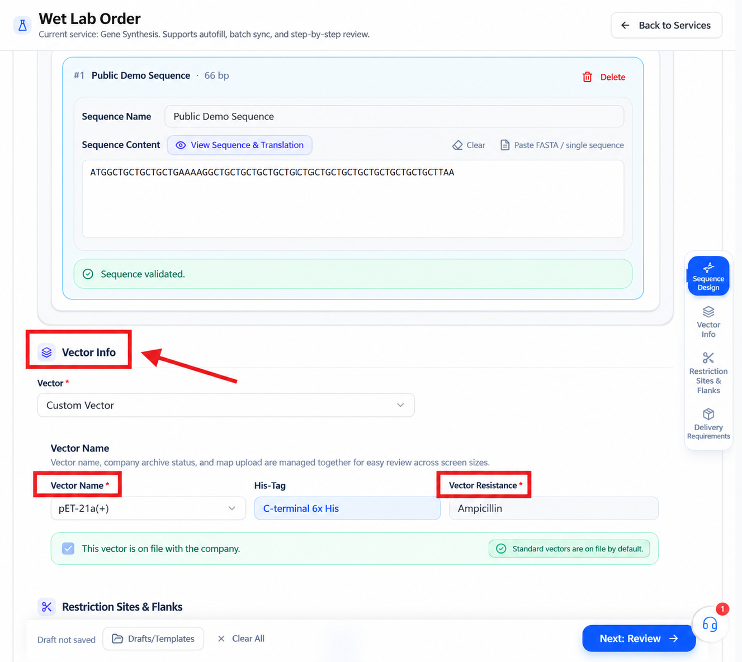Screen dimensions: 742x662
Task: Click the green check icon in Sequence validated
Action: 88,274
